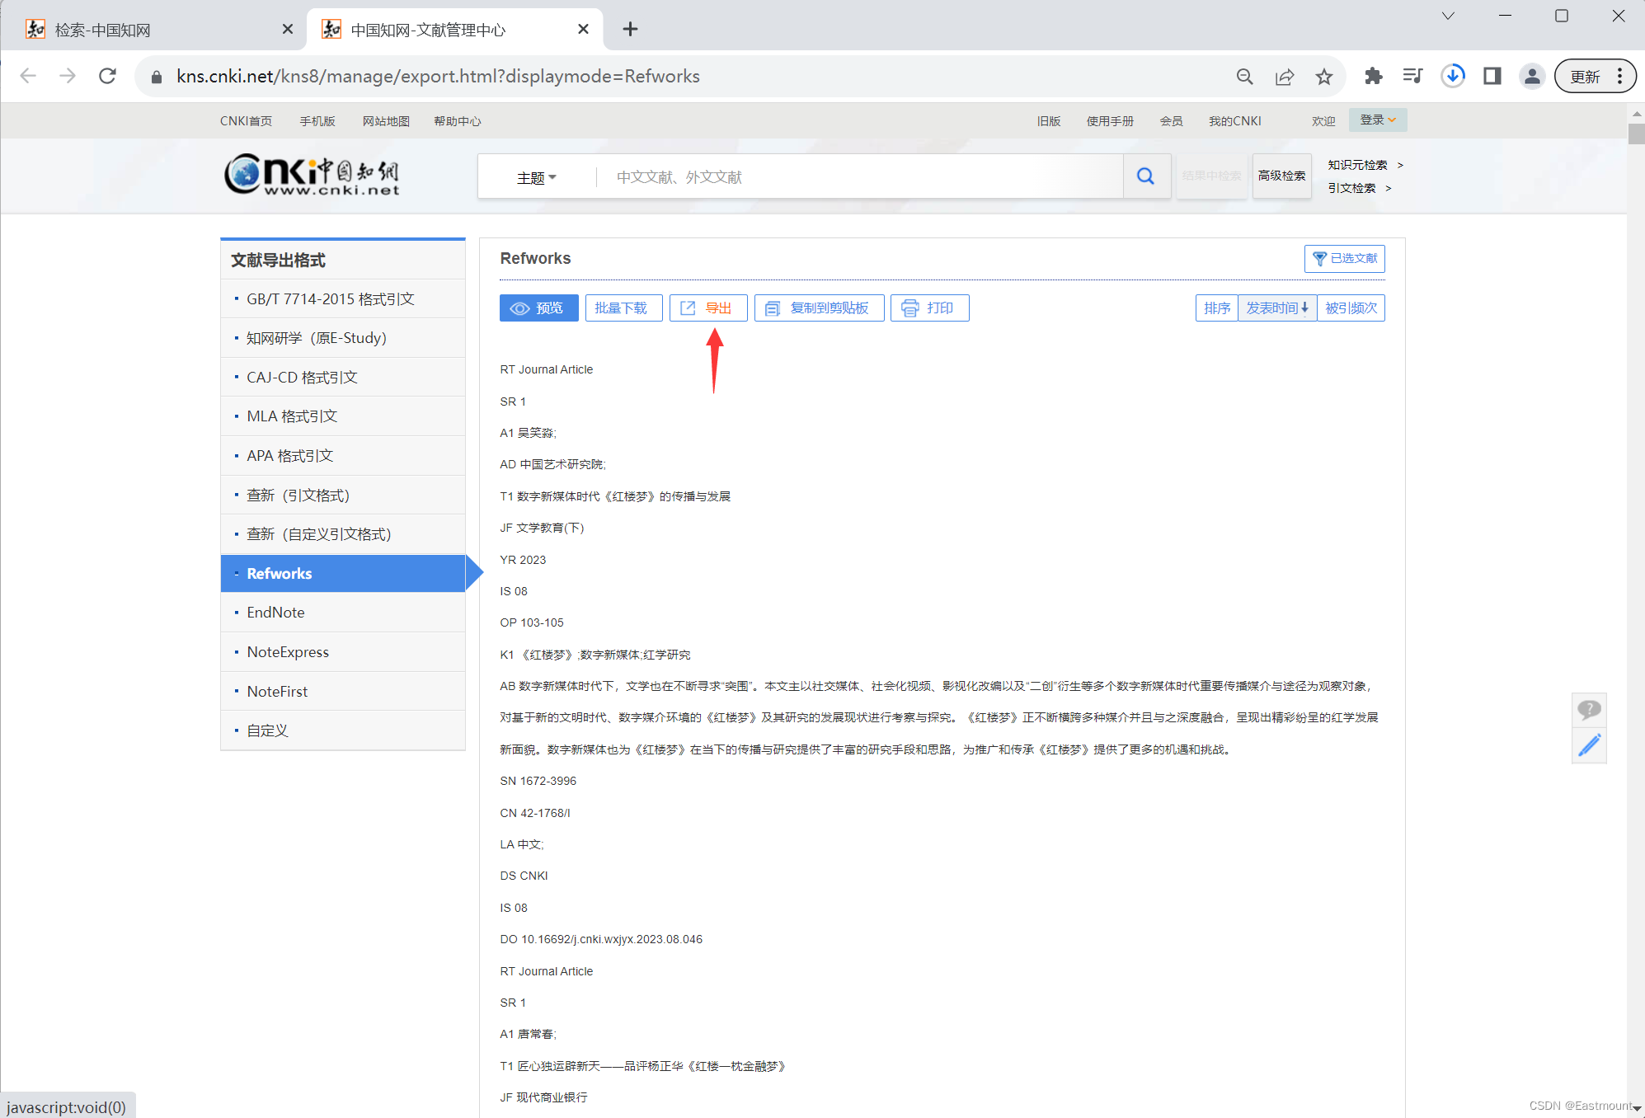Viewport: 1645px width, 1118px height.
Task: Click the page vertical scrollbar thumb
Action: coord(1636,134)
